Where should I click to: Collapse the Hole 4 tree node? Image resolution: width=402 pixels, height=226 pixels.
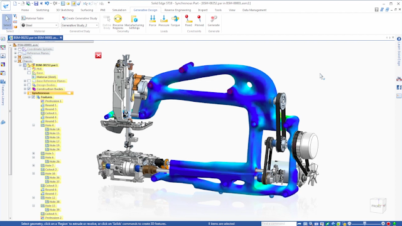pyautogui.click(x=33, y=126)
